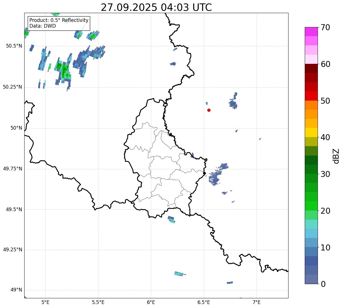Click the 5°E longitude label
The width and height of the screenshot is (343, 308).
[46, 302]
